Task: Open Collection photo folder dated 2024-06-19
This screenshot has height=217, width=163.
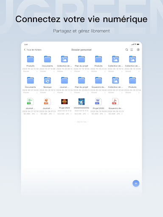Action: pos(115,59)
